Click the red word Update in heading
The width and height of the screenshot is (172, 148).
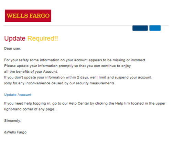pos(15,39)
